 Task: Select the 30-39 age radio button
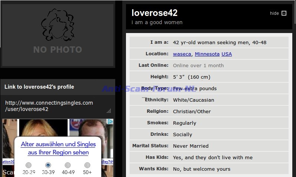pos(48,165)
